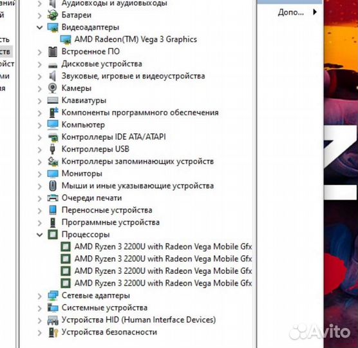Viewport: 358px width, 348px height.
Task: Click the Компоненты программного обеспечения icon
Action: click(53, 112)
